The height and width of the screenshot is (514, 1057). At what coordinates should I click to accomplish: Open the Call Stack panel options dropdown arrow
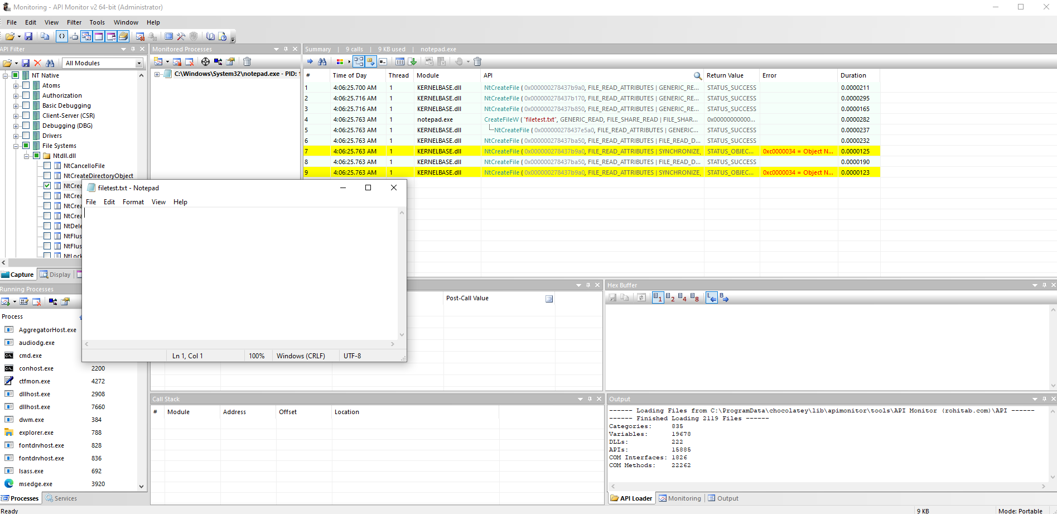click(580, 399)
